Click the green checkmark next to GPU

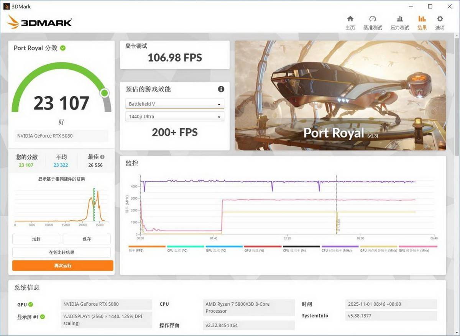click(x=31, y=304)
